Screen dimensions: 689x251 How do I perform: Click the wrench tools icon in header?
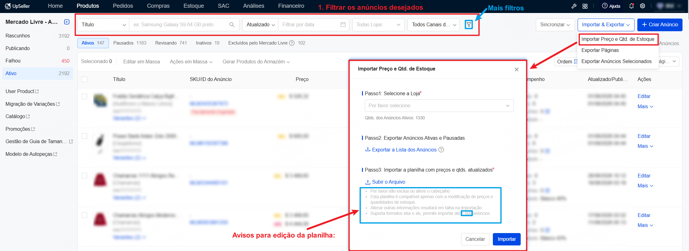(x=574, y=6)
